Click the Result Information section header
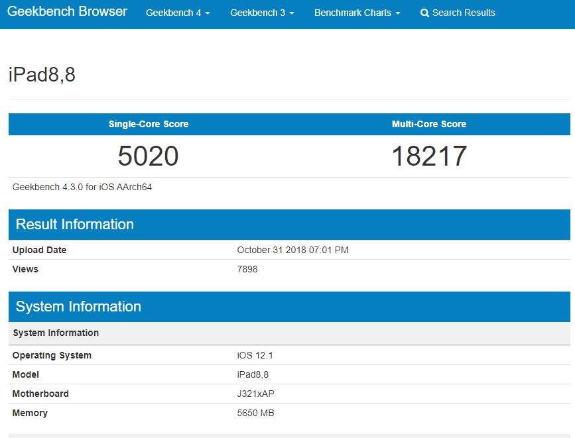 coord(289,225)
